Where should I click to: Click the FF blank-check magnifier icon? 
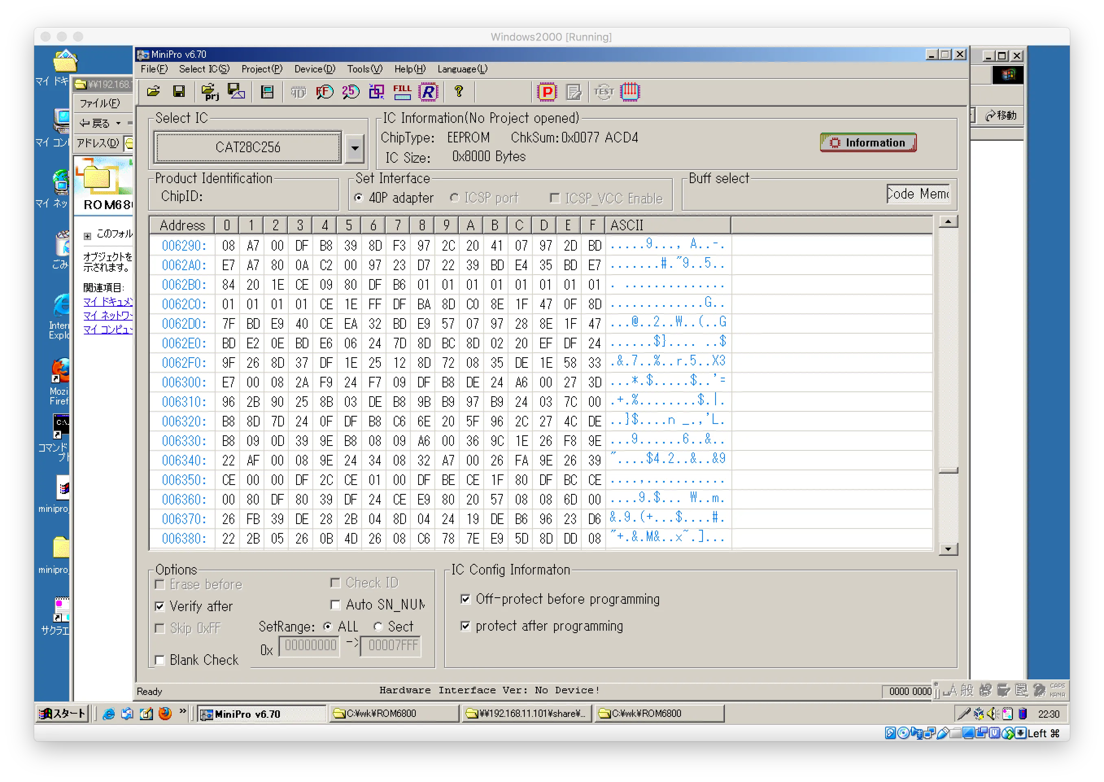tap(325, 92)
